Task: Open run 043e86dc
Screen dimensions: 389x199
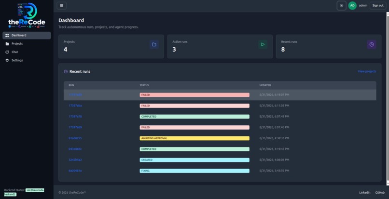Action: coord(75,149)
